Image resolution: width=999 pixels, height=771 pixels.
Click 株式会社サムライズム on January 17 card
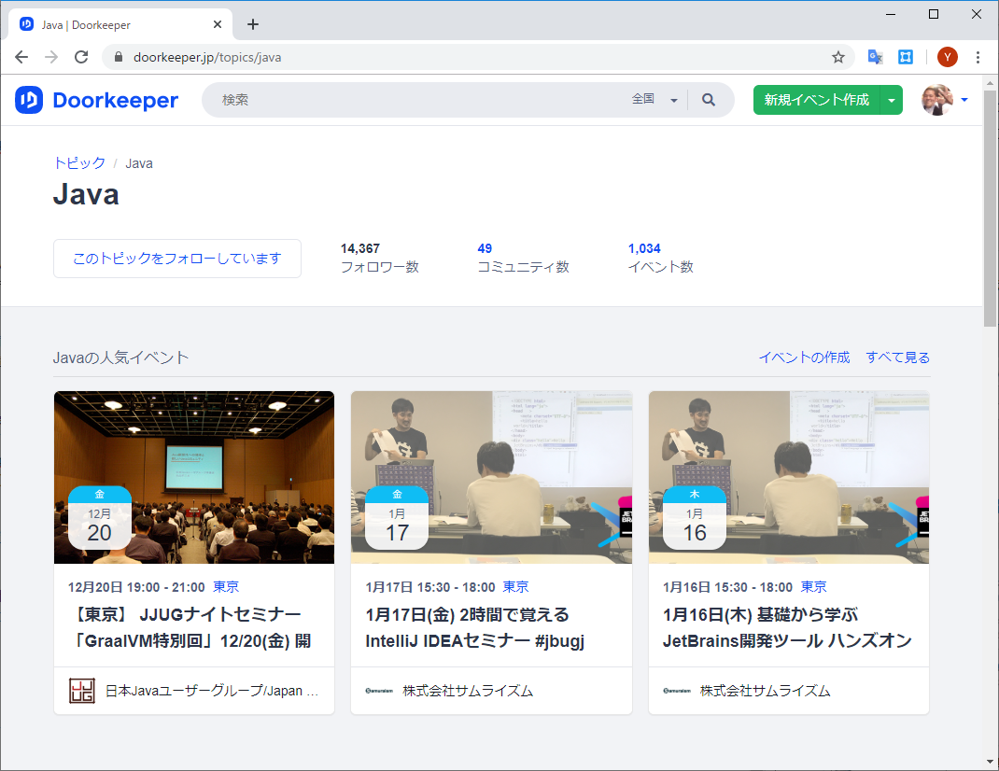pos(468,691)
